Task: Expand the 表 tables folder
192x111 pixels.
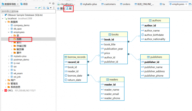Action: 12,35
